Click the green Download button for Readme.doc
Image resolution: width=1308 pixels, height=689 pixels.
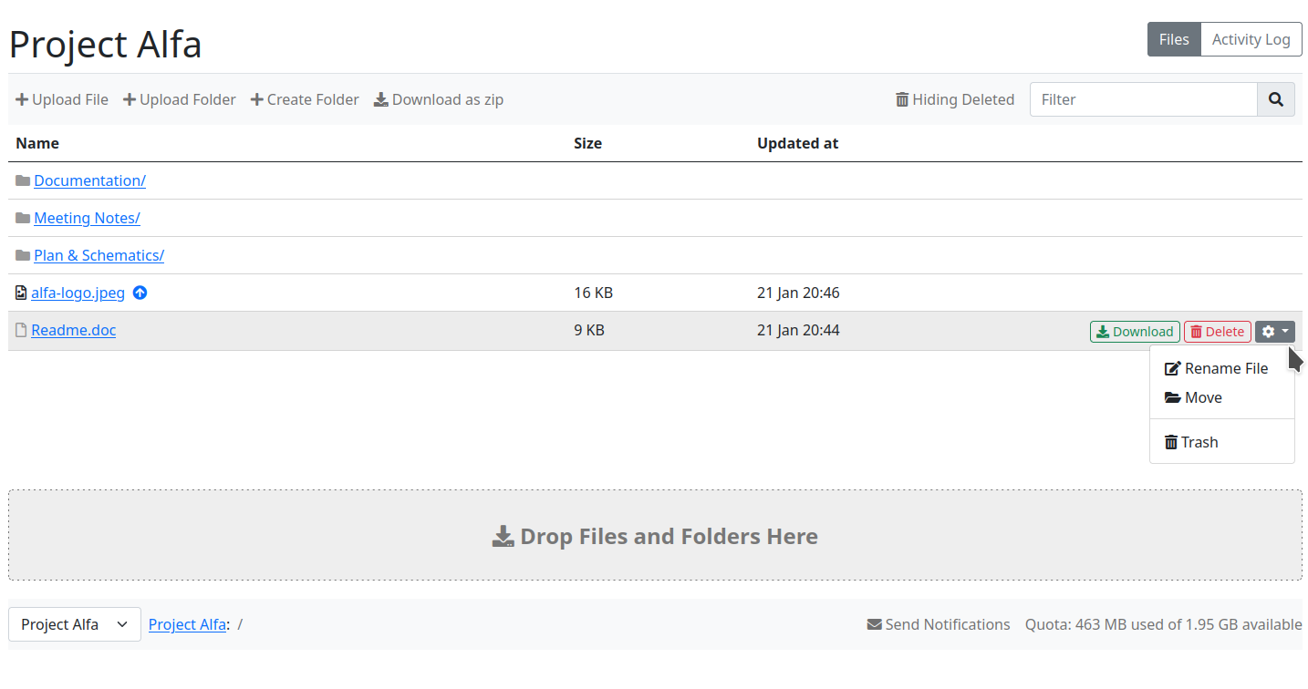(x=1135, y=331)
